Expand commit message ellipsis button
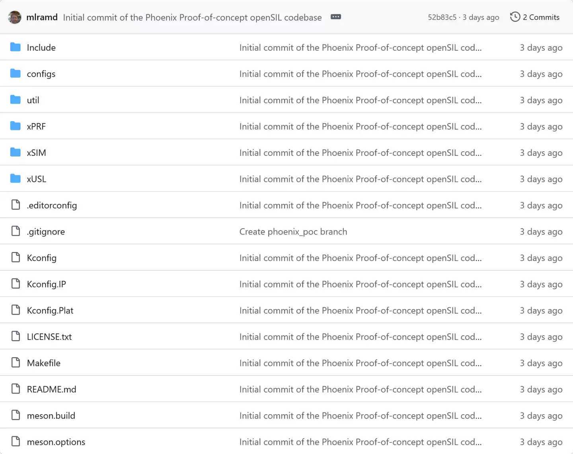The height and width of the screenshot is (454, 573). click(335, 17)
